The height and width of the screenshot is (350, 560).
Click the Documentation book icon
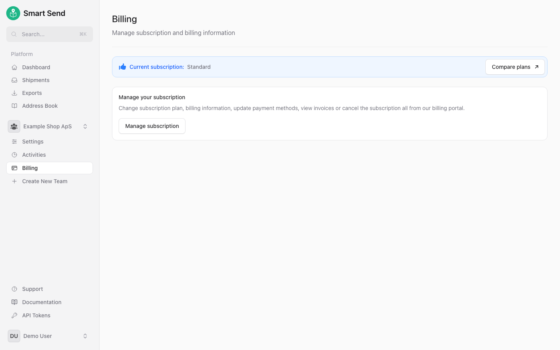click(14, 302)
